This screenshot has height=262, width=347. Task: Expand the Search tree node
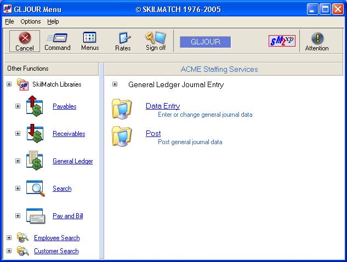[18, 189]
